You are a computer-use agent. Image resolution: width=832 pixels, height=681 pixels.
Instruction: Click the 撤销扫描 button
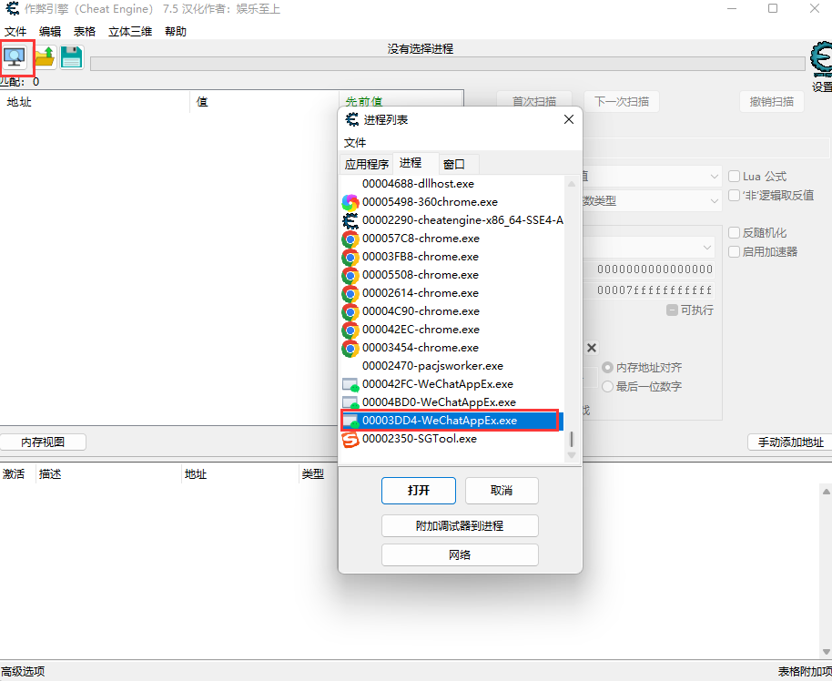tap(772, 101)
